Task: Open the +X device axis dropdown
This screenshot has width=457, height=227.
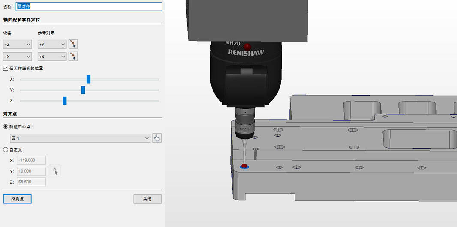Action: [x=17, y=57]
